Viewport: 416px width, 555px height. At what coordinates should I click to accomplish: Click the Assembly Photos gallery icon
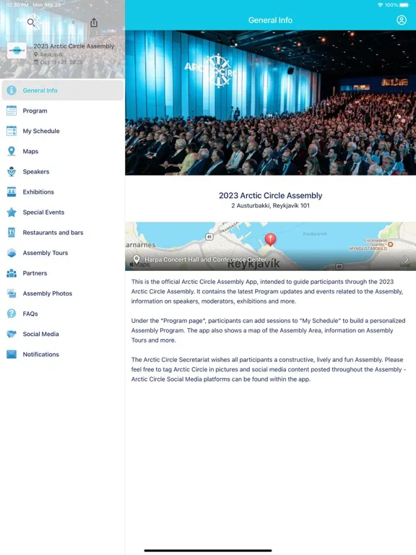(x=12, y=293)
